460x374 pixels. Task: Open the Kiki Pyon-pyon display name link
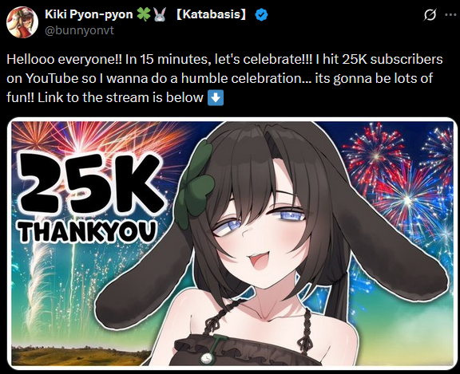pyautogui.click(x=89, y=14)
